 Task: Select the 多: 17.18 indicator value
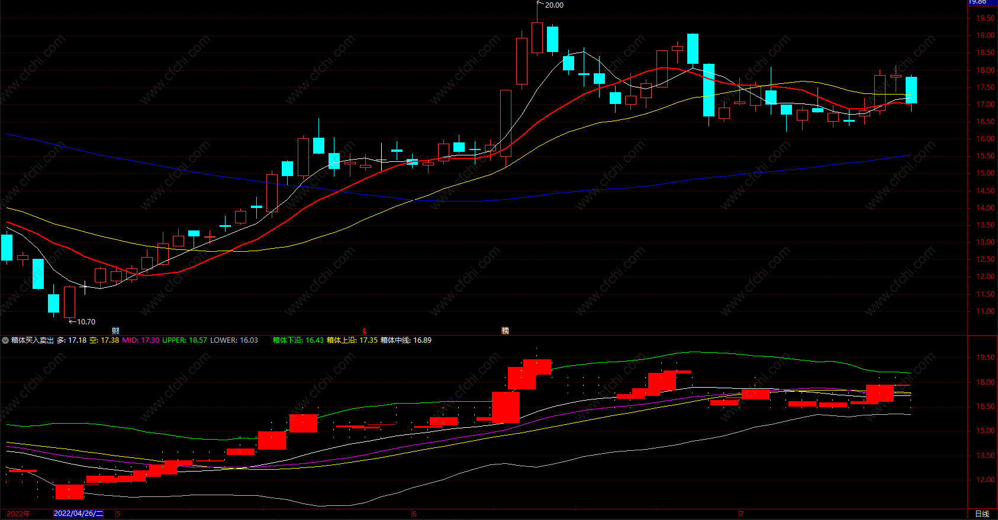click(72, 340)
